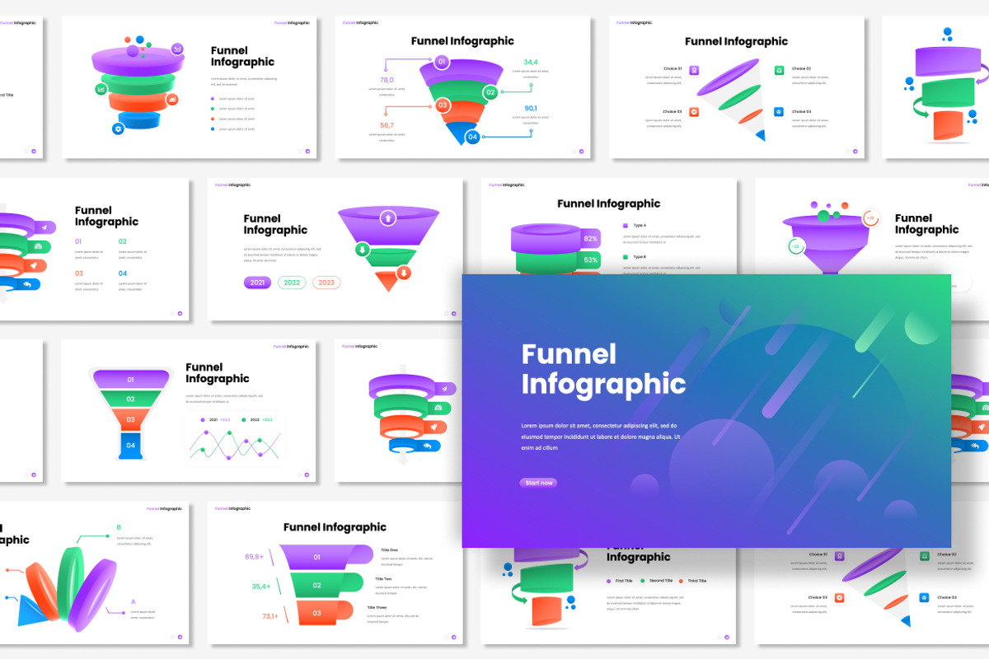Click the purple Choice 01 icon under the Funnel Infographic title

[x=695, y=70]
